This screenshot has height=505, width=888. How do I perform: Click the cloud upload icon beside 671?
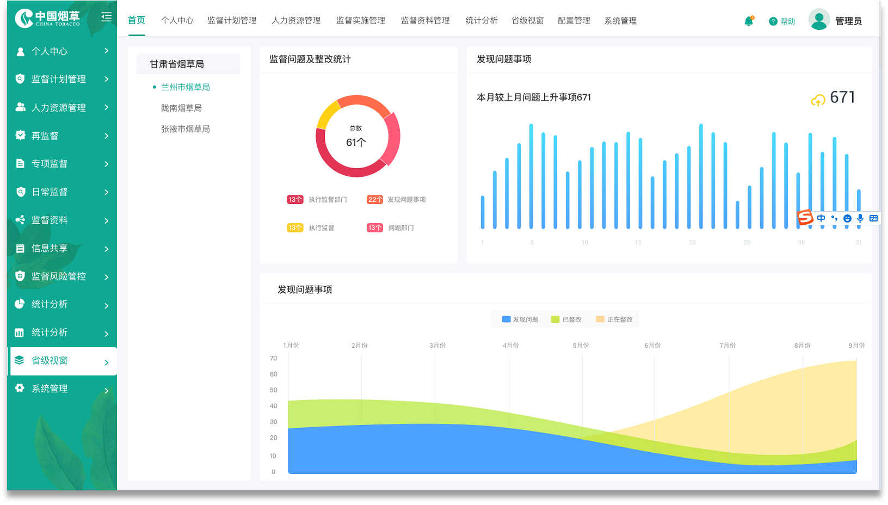pyautogui.click(x=818, y=100)
